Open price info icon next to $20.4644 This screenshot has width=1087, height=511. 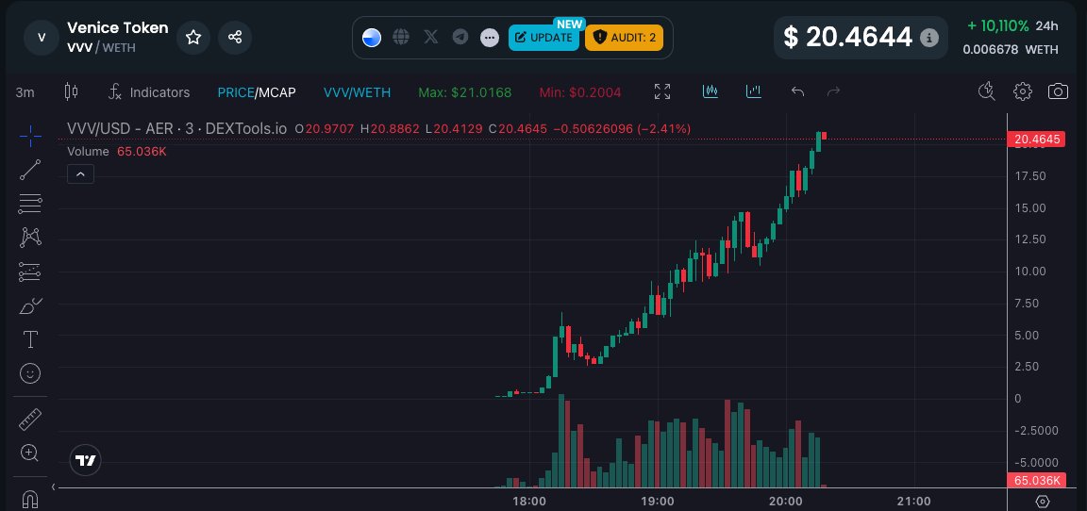click(x=928, y=38)
